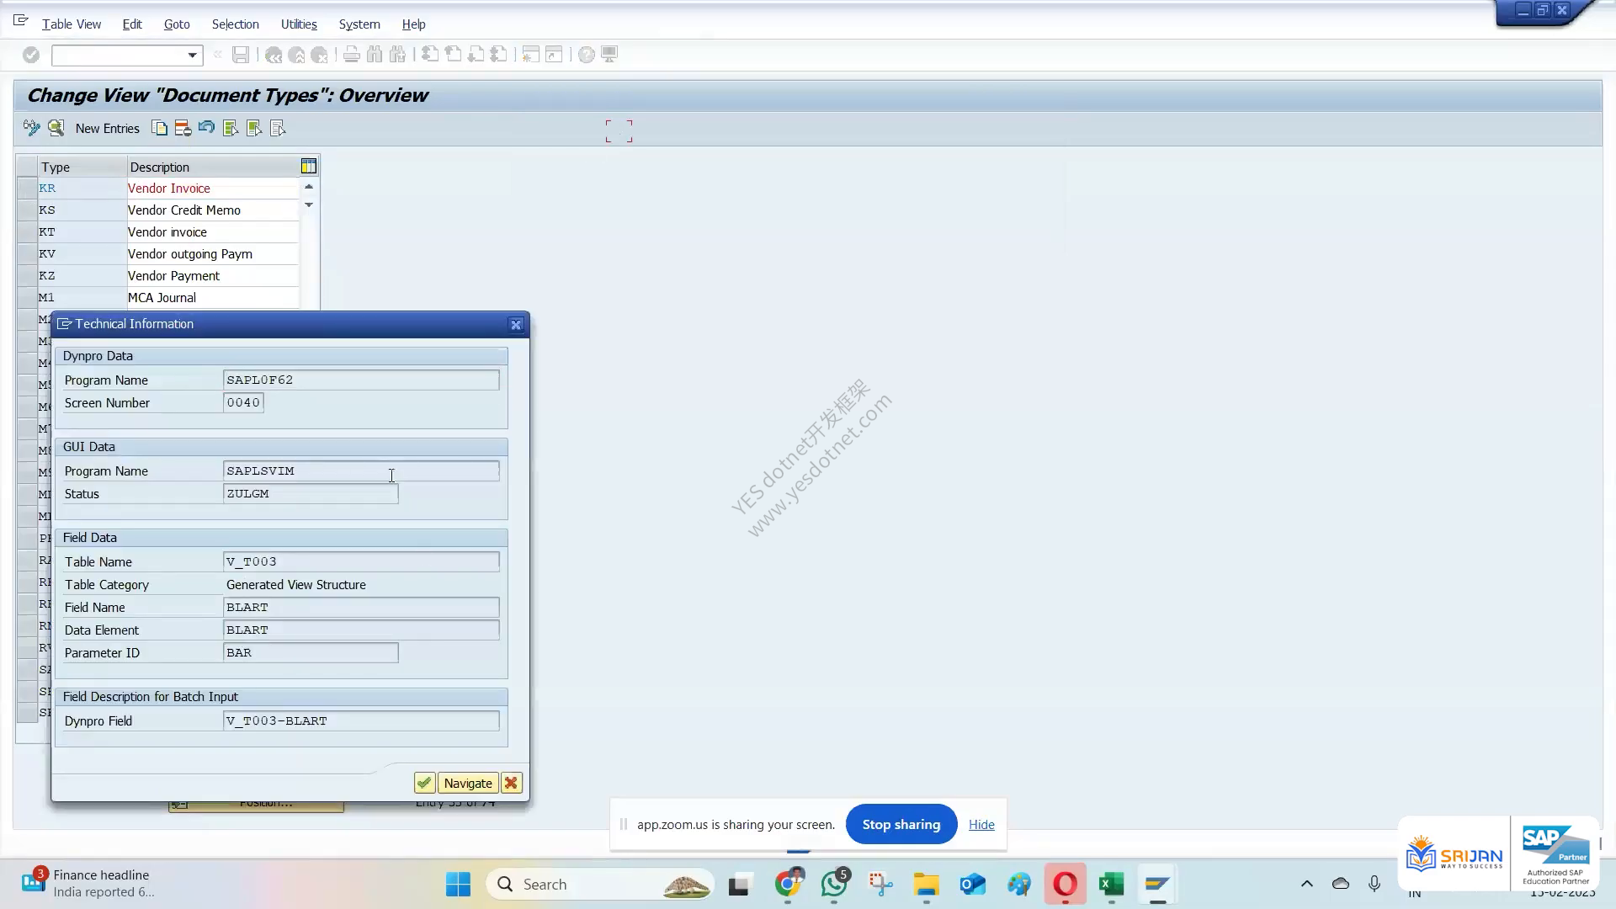Click the Generate Shortcut icon

(x=554, y=55)
